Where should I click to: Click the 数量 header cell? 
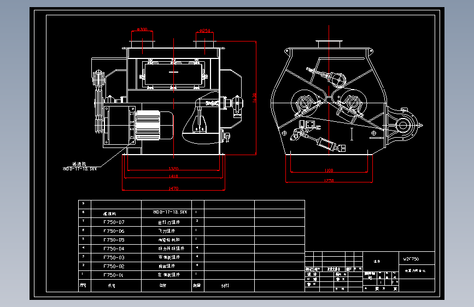tap(197, 285)
